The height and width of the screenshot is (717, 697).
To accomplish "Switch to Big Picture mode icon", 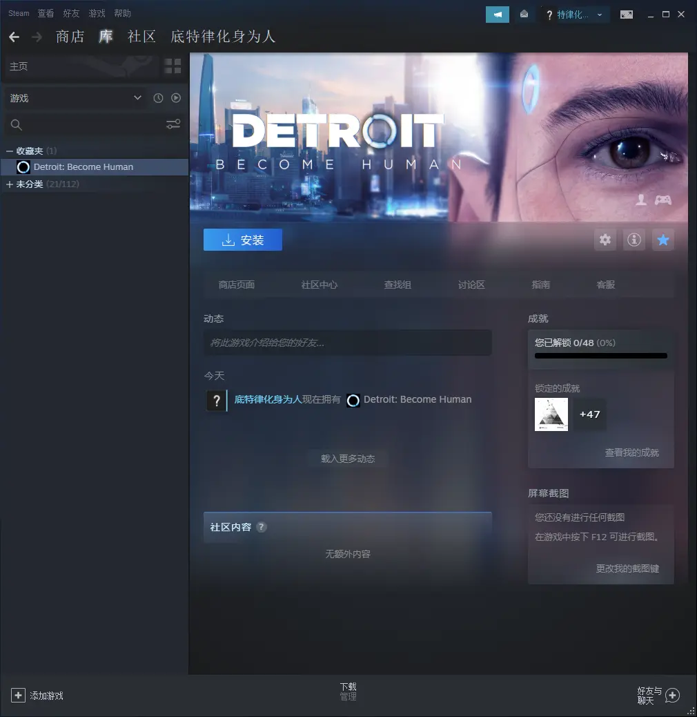I will click(x=626, y=15).
